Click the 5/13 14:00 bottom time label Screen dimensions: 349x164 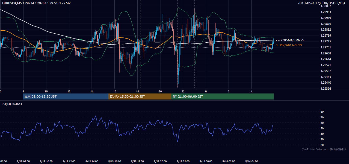point(92,162)
